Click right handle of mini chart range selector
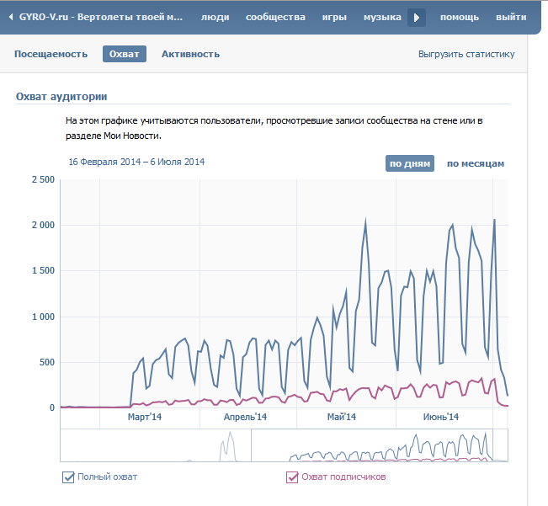 pyautogui.click(x=493, y=445)
